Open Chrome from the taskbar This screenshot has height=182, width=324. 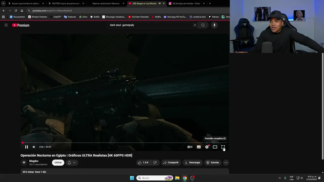pyautogui.click(x=185, y=178)
